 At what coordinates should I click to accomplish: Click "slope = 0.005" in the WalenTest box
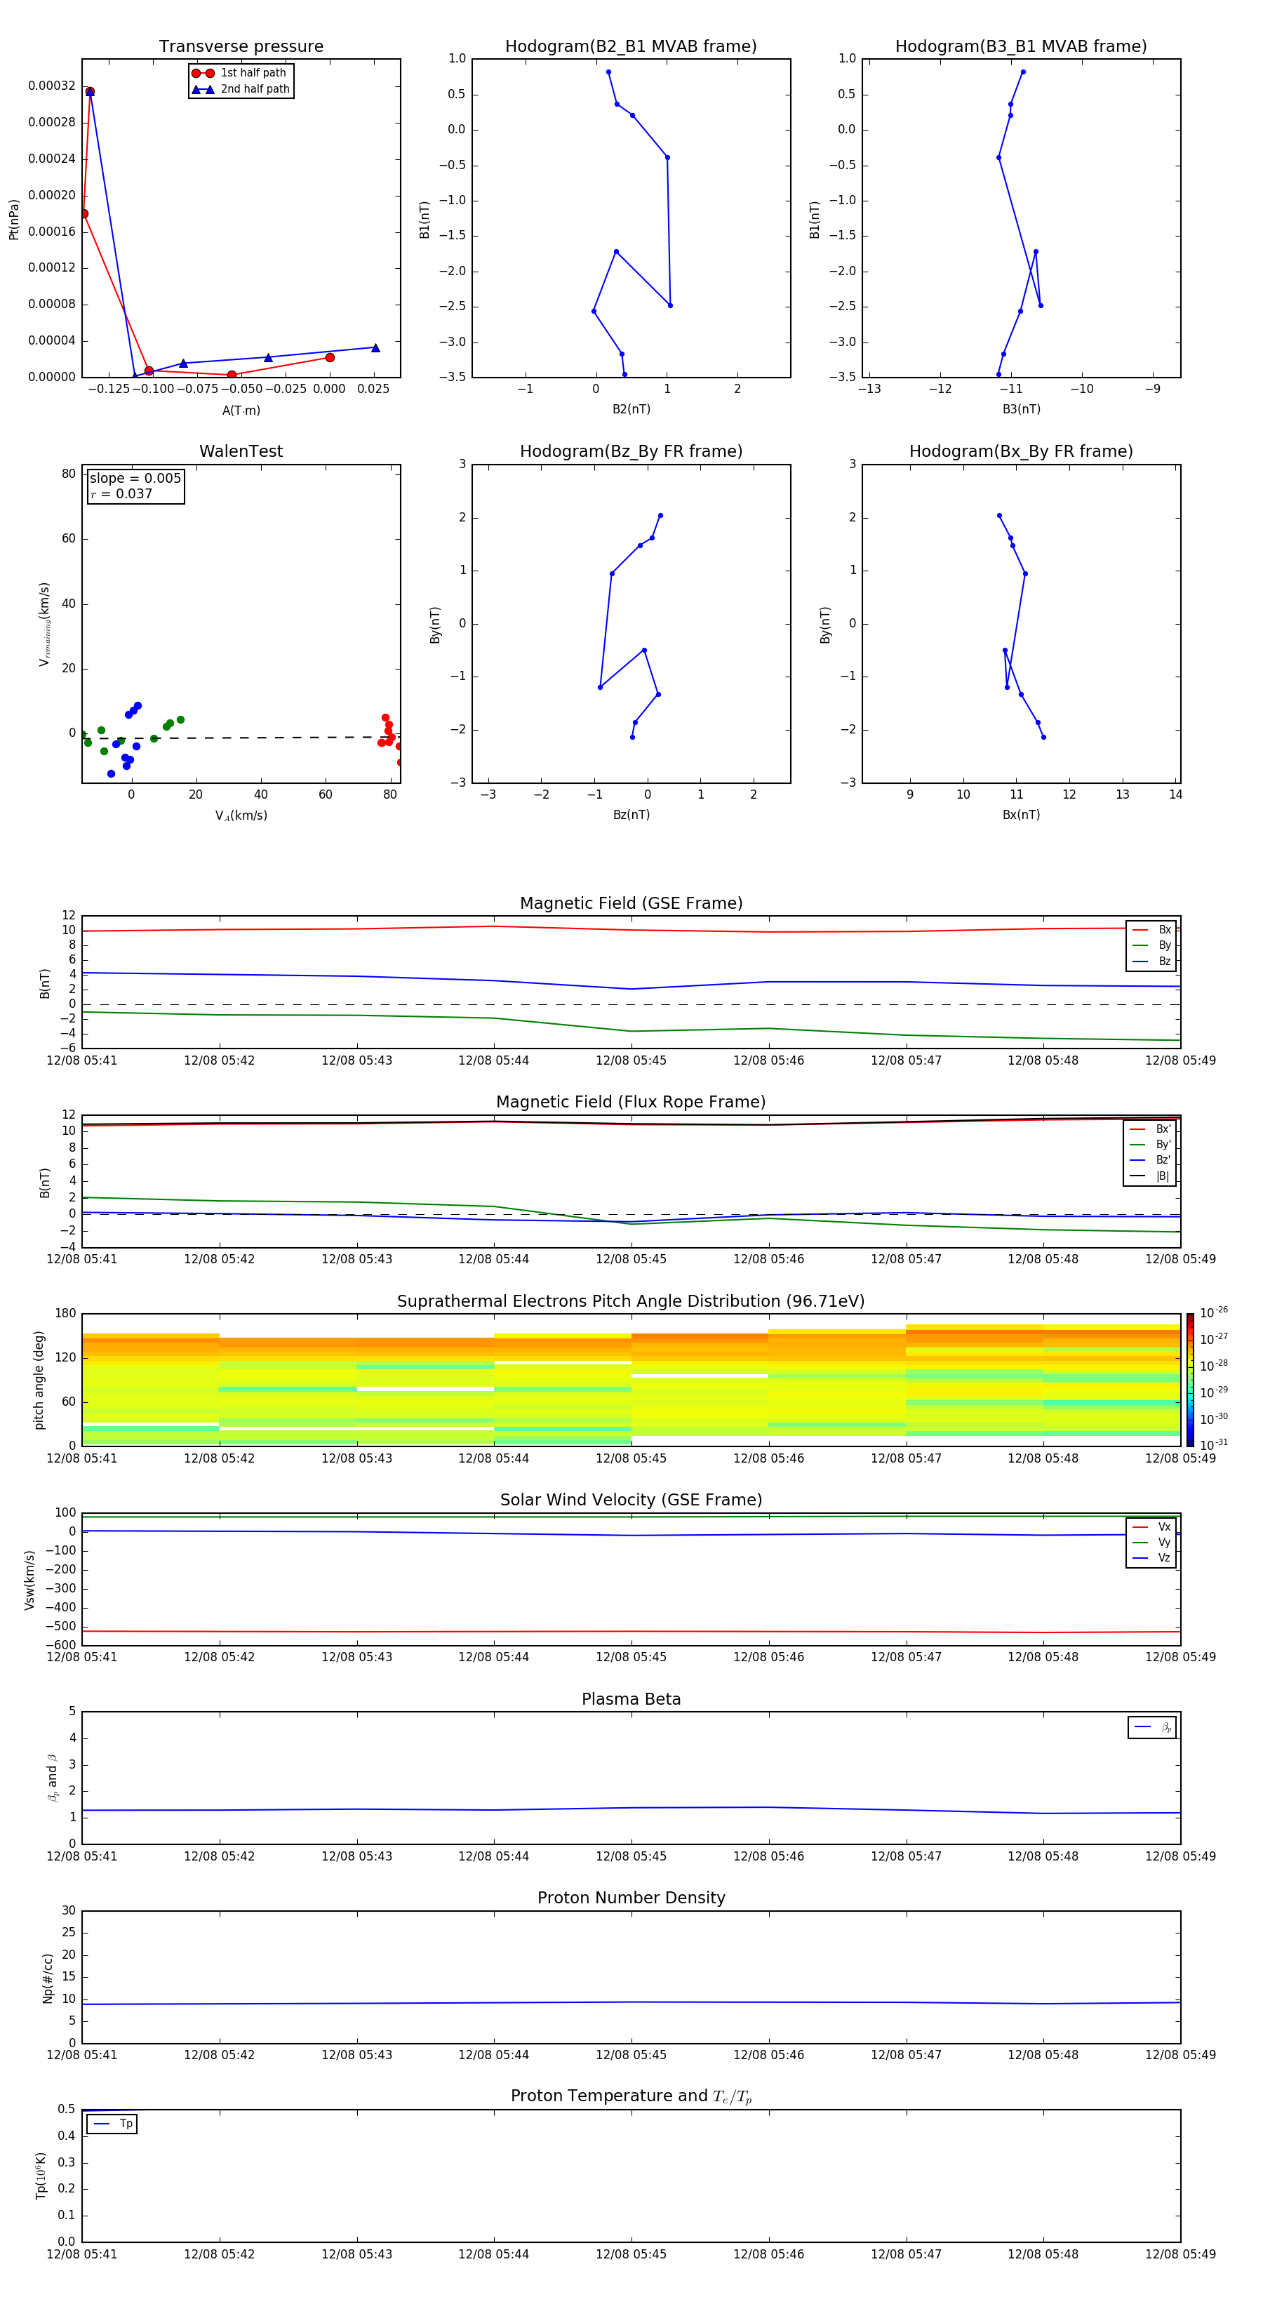point(135,479)
